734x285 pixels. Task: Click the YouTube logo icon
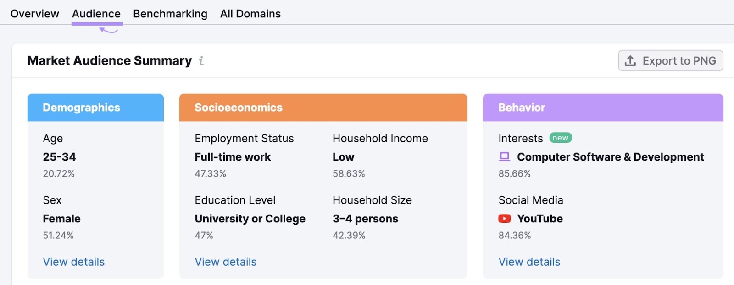[504, 219]
